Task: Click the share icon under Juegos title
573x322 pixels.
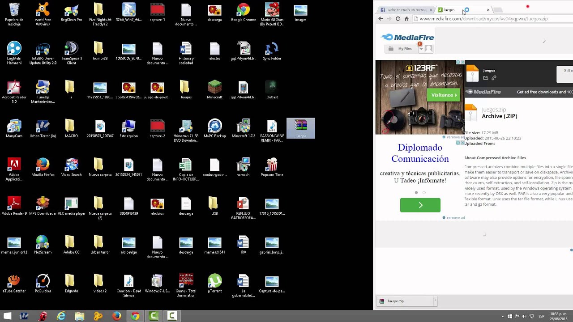Action: (486, 78)
